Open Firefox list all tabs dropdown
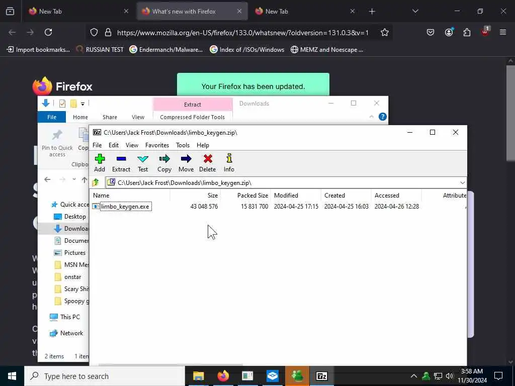The image size is (515, 386). [415, 12]
